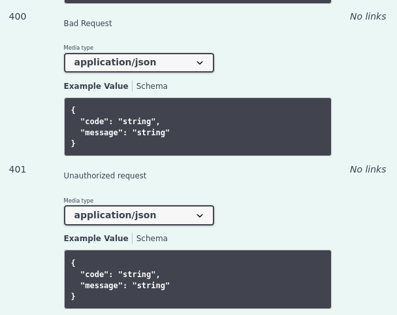Click the 401 status code
This screenshot has height=315, width=397.
click(18, 169)
